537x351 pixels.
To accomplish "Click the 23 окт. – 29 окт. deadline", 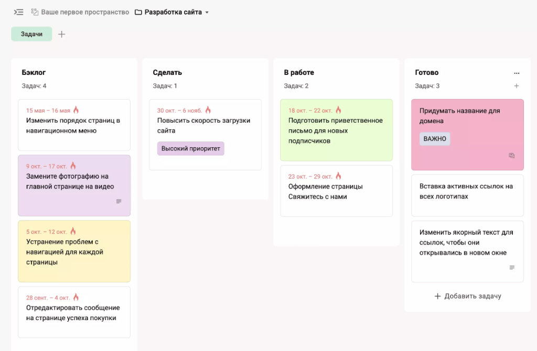I will tap(310, 177).
